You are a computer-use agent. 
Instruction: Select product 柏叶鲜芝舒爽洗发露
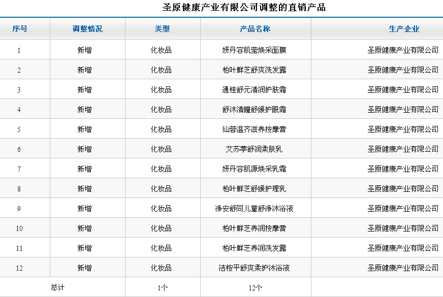[x=255, y=70]
